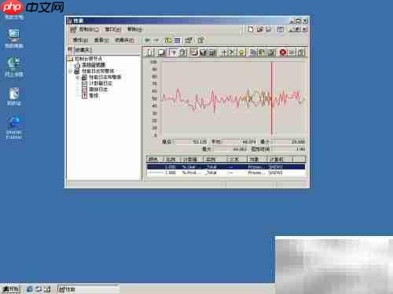The image size is (393, 294).
Task: Open 网上邻居 desktop icon
Action: (x=14, y=67)
